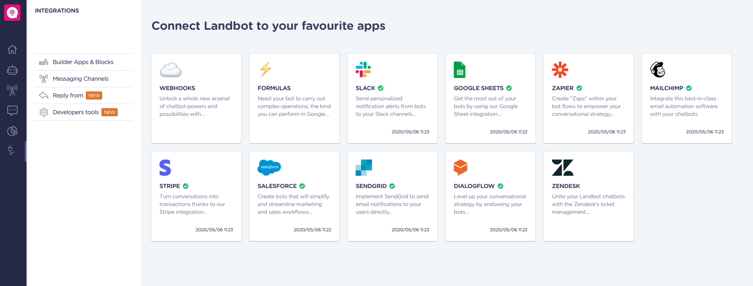Open the analytics pie chart icon
Screen dimensions: 753x286
coord(12,131)
